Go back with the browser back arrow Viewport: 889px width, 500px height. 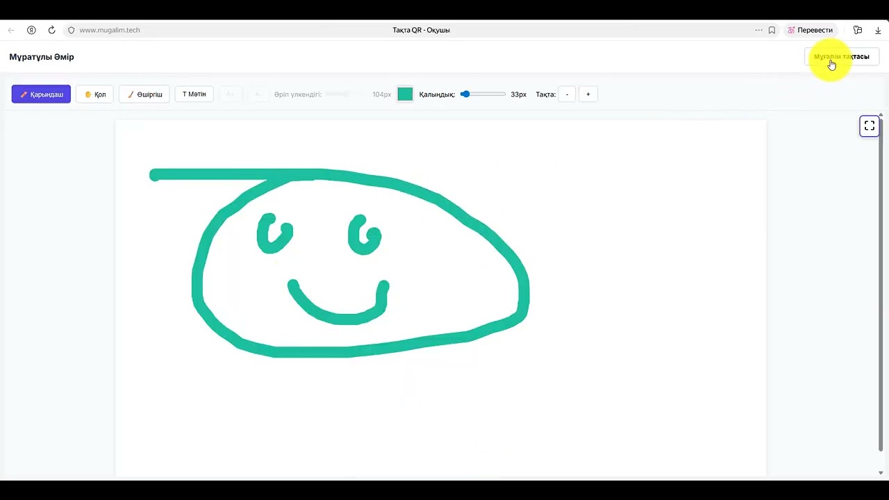(x=11, y=31)
